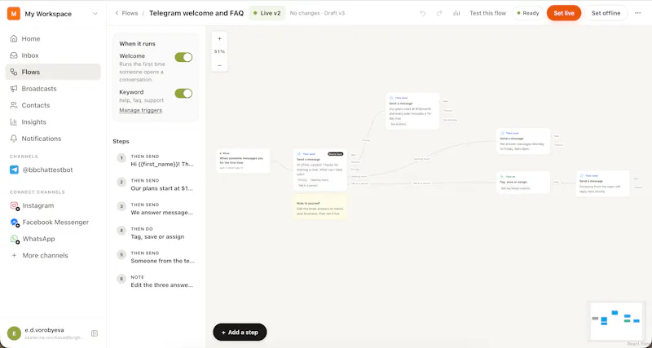Viewport: 652px width, 348px height.
Task: Click the undo arrow icon
Action: (423, 13)
